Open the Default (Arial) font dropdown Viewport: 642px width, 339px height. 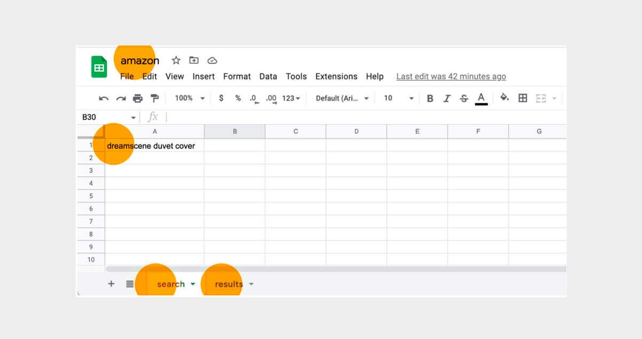pyautogui.click(x=342, y=98)
